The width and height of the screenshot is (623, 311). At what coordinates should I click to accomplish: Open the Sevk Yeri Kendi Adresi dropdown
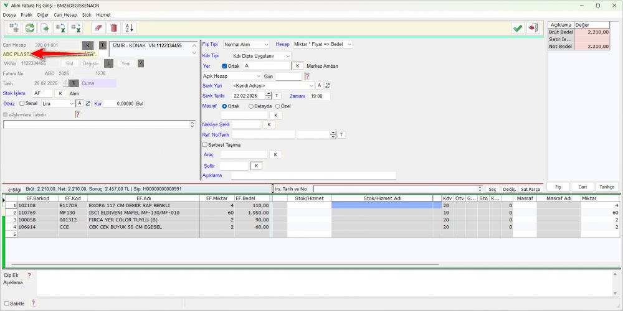point(273,86)
